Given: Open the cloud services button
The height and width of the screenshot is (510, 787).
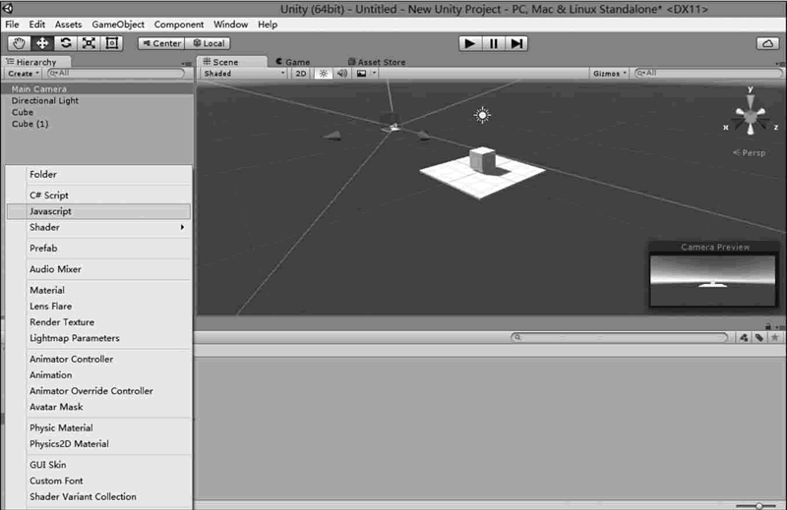Looking at the screenshot, I should 766,43.
